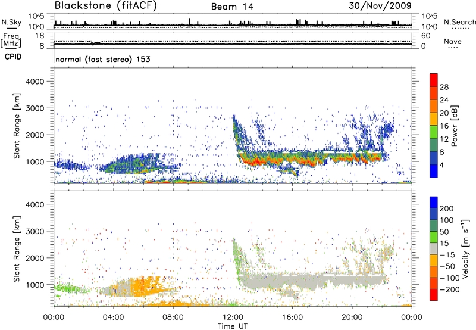Click the blue bottom of Power color bar

[x=434, y=171]
